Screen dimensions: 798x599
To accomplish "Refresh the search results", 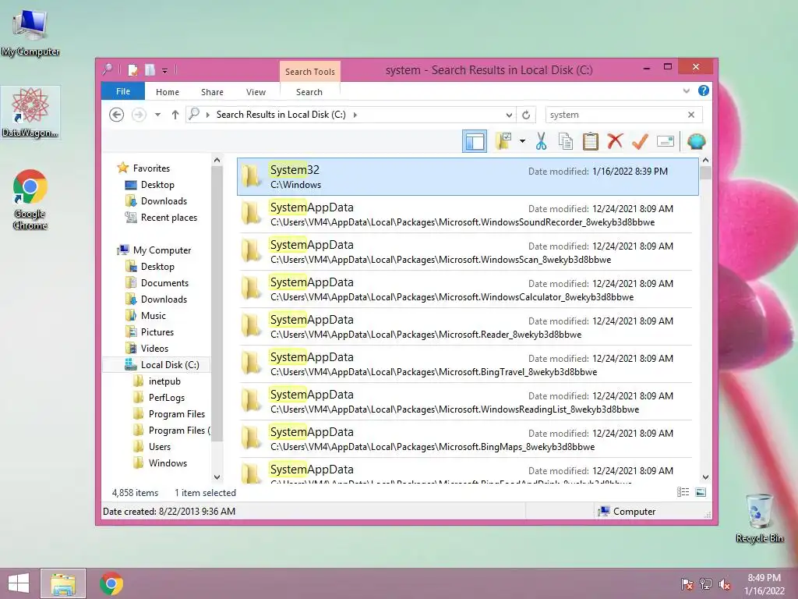I will coord(526,115).
